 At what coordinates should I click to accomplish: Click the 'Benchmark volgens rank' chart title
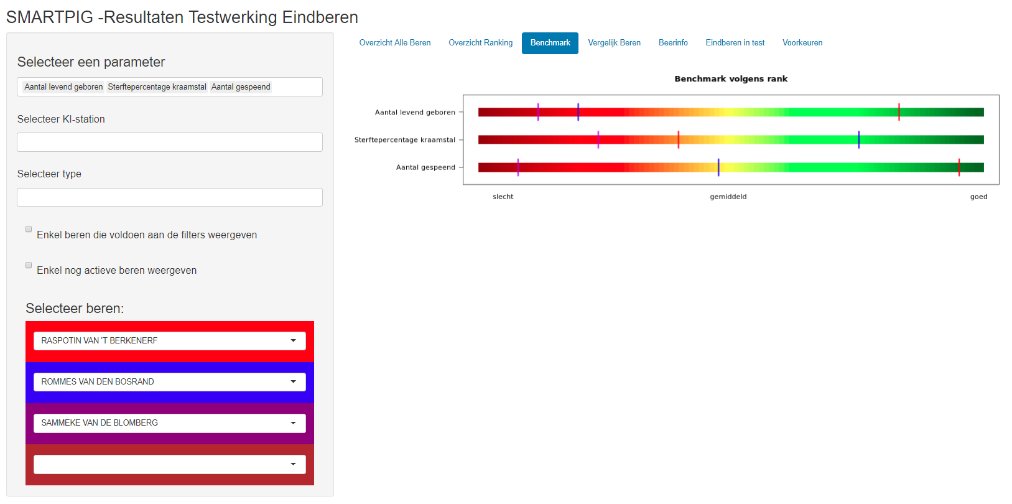pos(731,79)
